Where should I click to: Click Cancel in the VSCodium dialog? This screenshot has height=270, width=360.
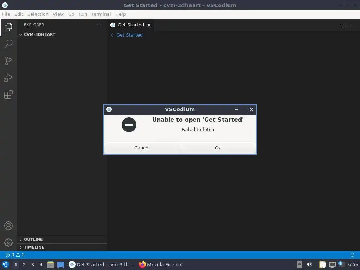tap(142, 148)
